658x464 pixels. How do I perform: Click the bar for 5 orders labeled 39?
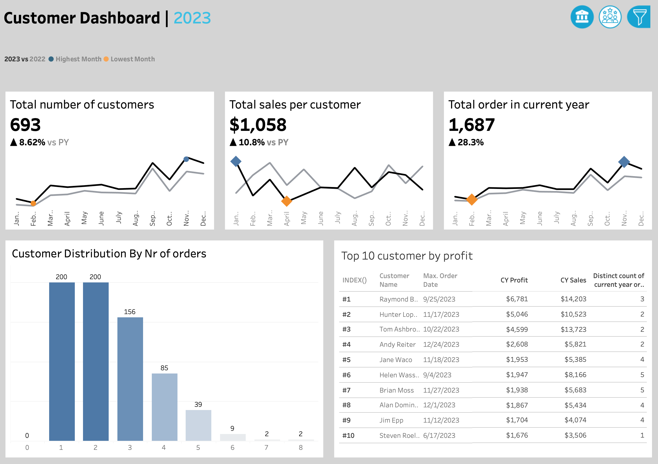pos(198,425)
